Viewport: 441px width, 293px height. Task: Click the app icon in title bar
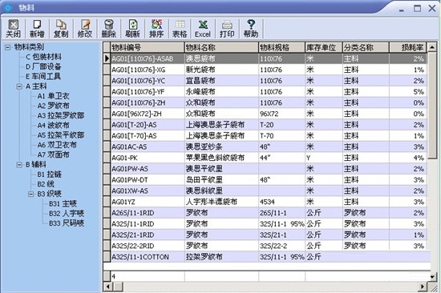coord(8,7)
